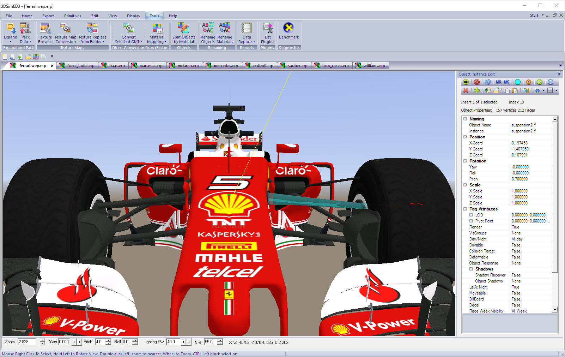
Task: Open the Material Mapping dropdown
Action: [x=157, y=33]
